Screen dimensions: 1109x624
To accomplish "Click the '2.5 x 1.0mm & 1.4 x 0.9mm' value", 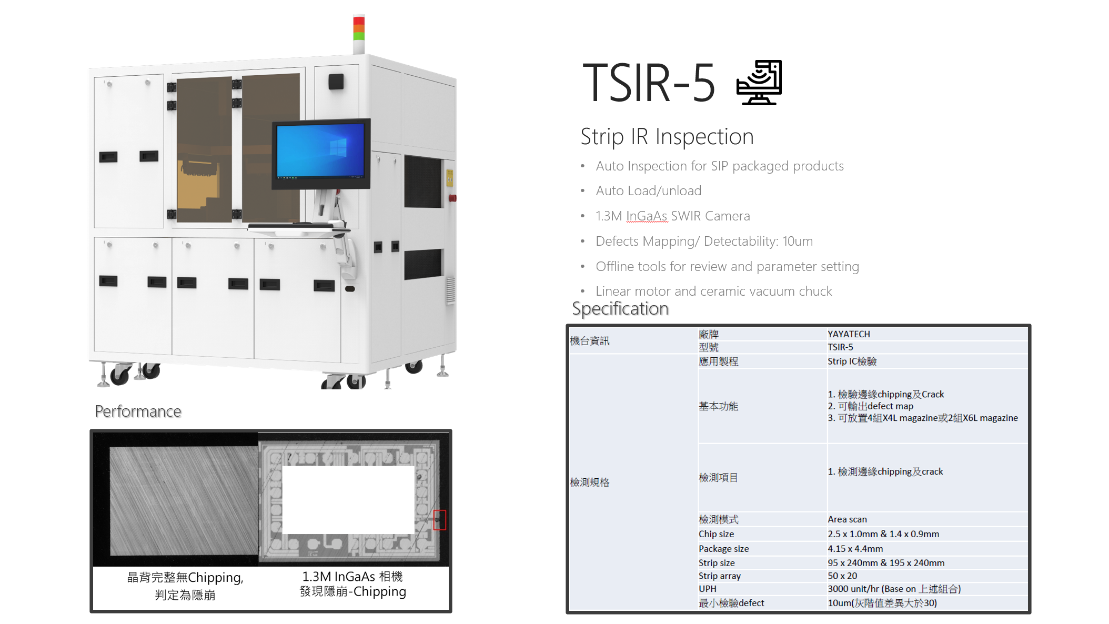I will (x=883, y=534).
